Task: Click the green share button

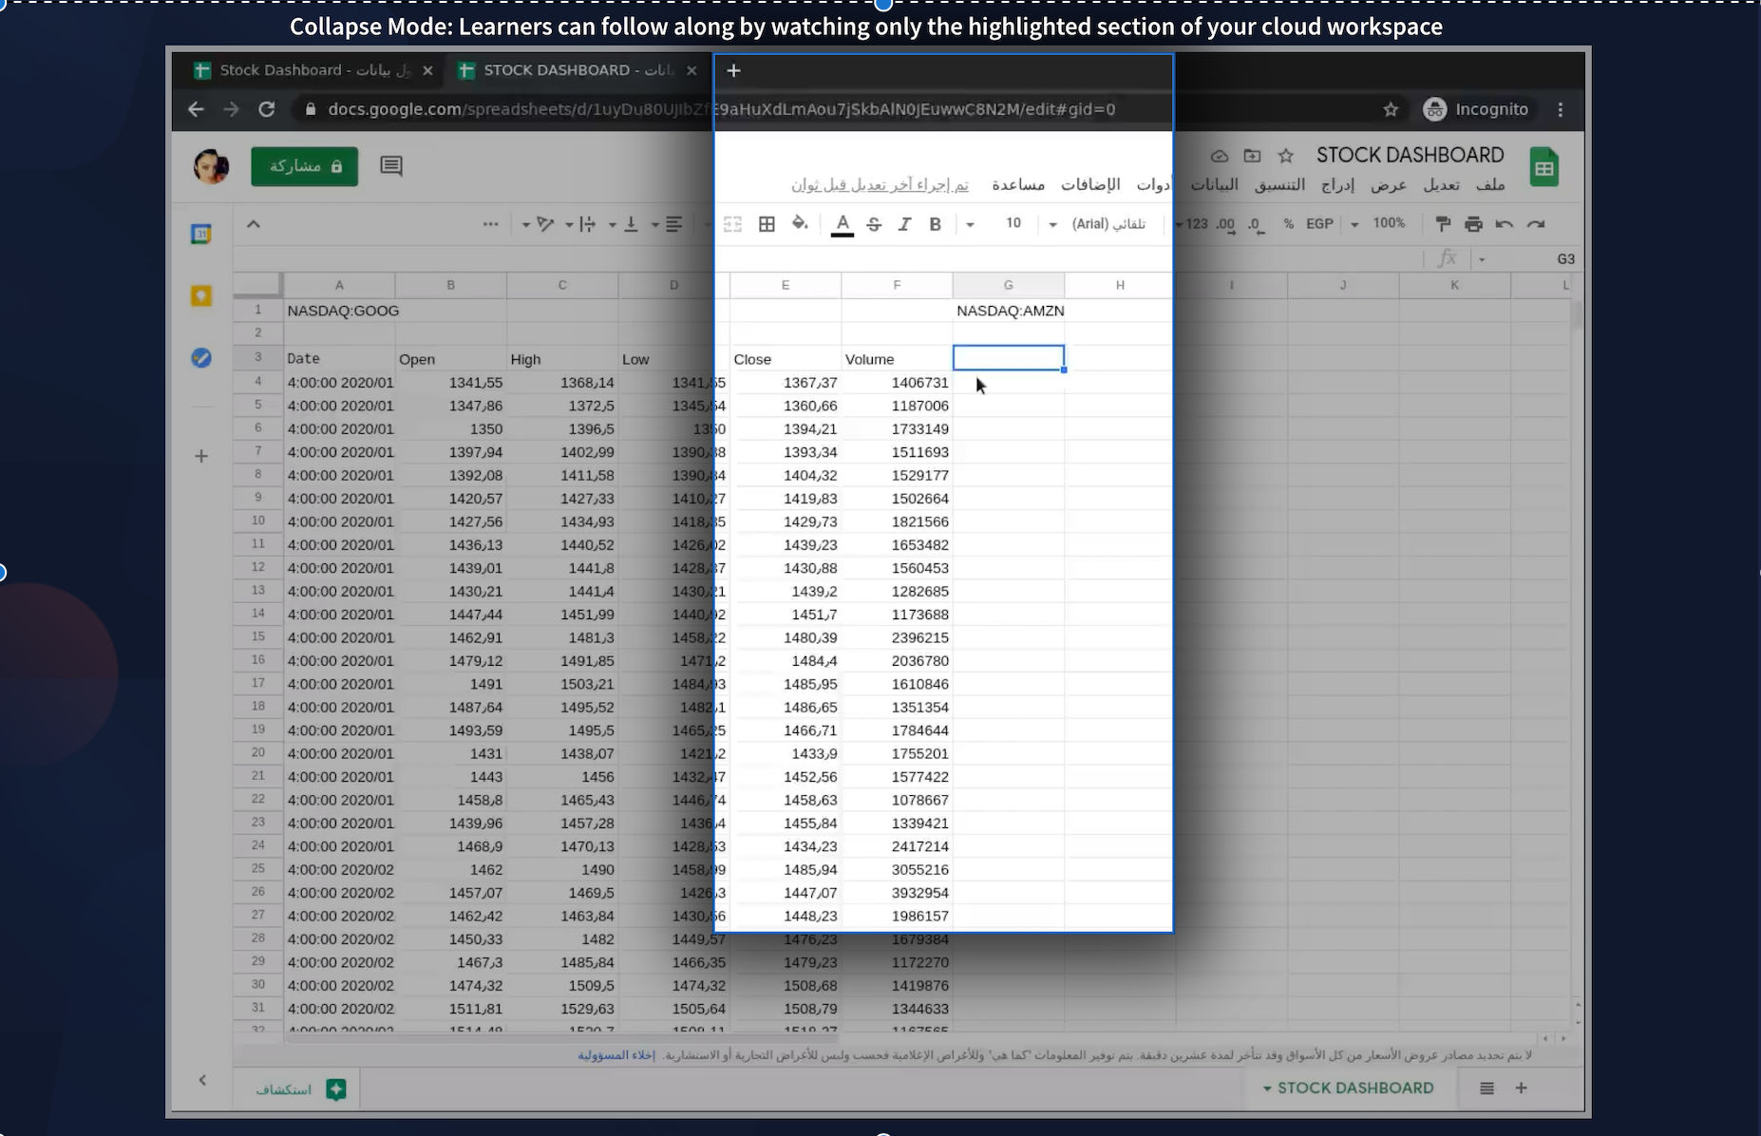Action: tap(304, 166)
